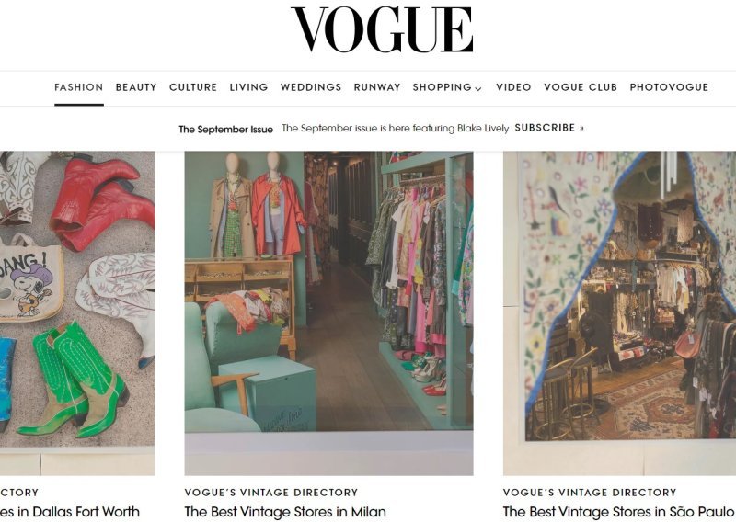Open the Runway section
Image resolution: width=736 pixels, height=522 pixels.
pyautogui.click(x=377, y=87)
